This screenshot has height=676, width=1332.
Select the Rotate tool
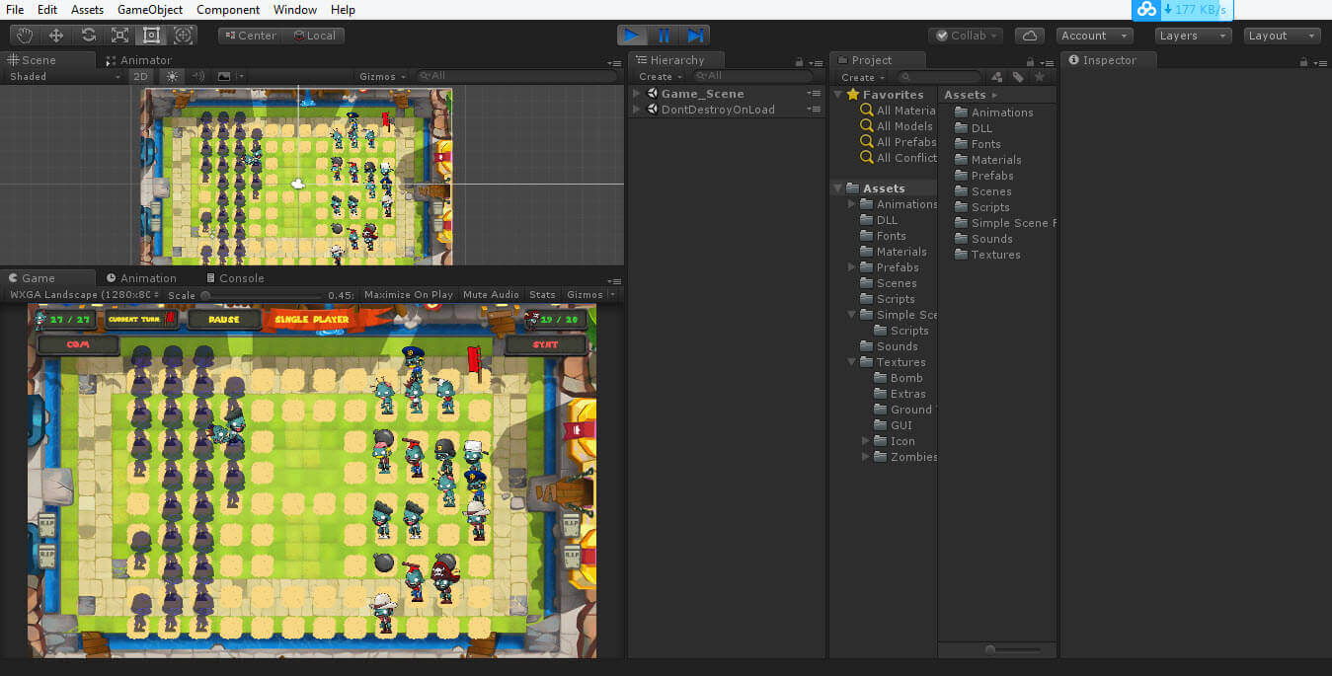click(88, 36)
